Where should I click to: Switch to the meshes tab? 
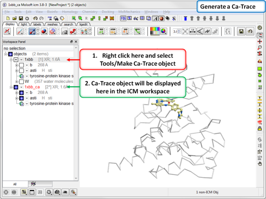[52, 24]
